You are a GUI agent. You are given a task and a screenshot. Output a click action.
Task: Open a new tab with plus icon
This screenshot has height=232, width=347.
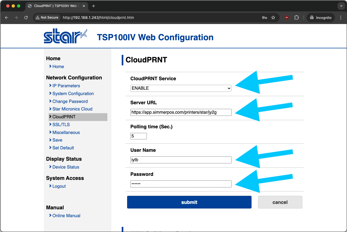coord(94,6)
